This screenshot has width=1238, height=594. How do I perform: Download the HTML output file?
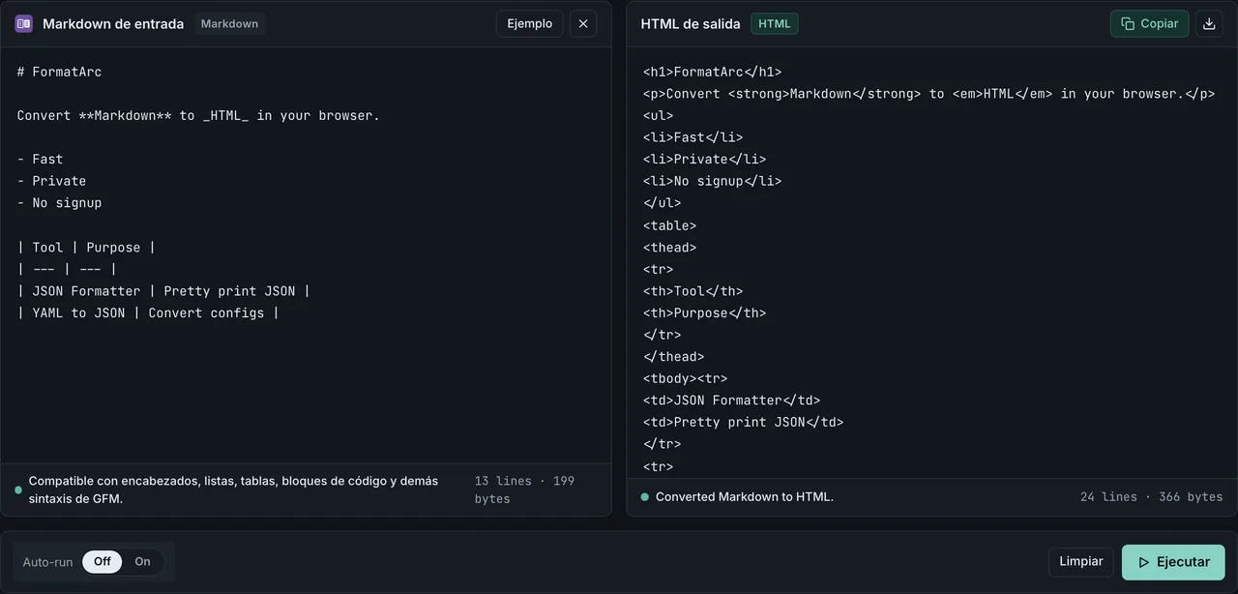pos(1209,24)
